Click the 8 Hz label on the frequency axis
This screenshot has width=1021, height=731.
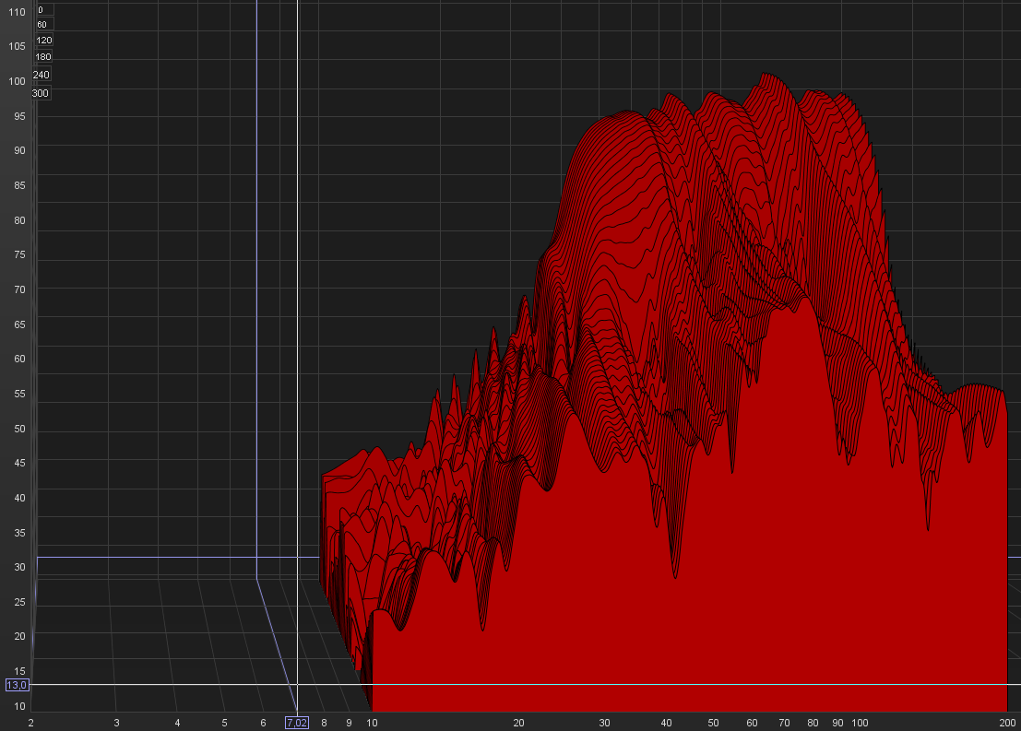tap(325, 723)
